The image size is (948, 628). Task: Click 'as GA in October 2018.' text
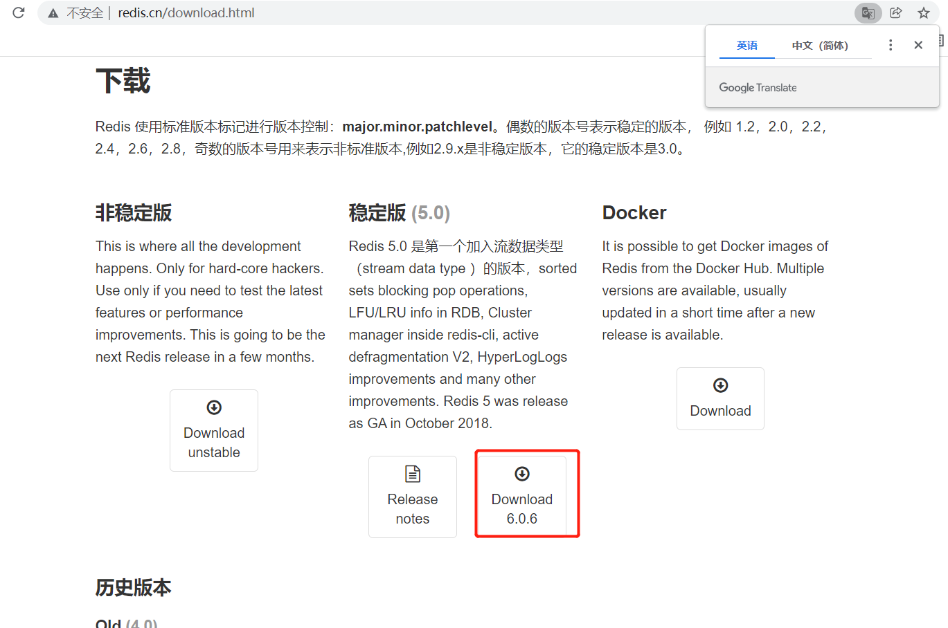[x=420, y=423]
